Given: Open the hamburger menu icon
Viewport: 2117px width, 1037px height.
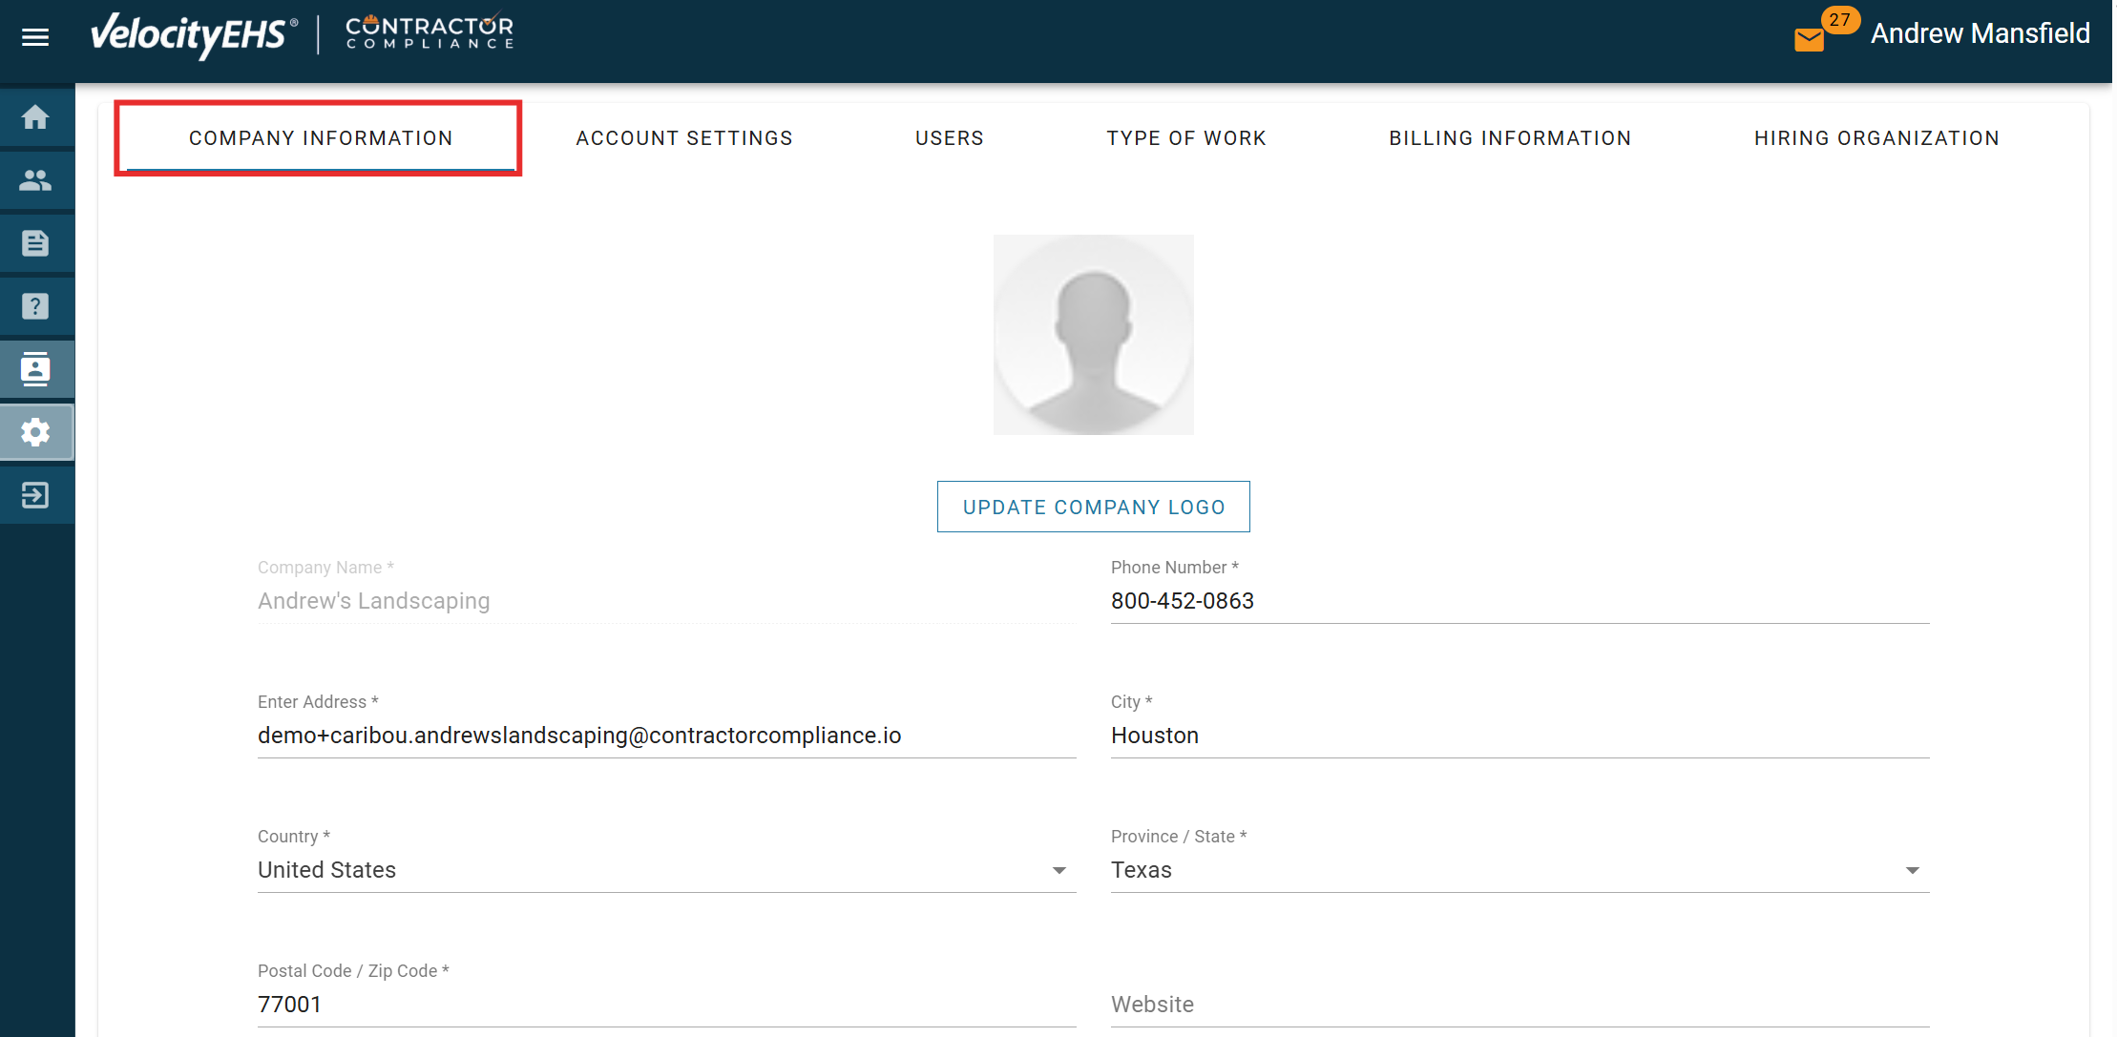Looking at the screenshot, I should [x=35, y=37].
